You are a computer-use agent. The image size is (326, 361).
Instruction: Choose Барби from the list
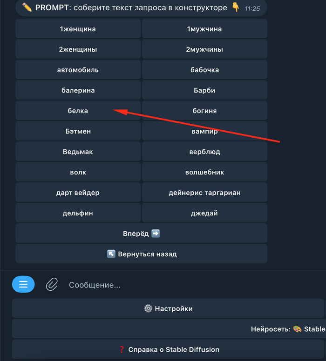click(204, 90)
